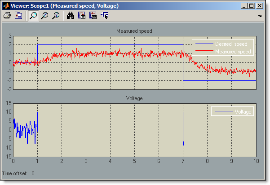270x185 pixels.
Task: Click the dock arrow at toolbar right
Action: pos(260,16)
